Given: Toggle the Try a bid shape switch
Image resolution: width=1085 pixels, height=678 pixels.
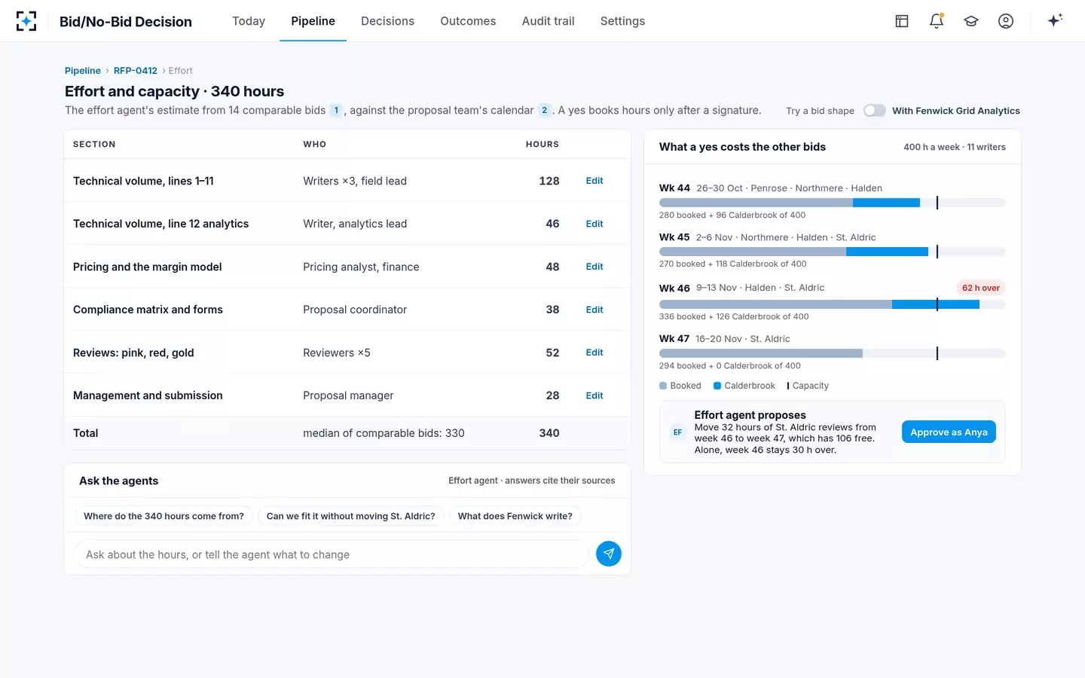Looking at the screenshot, I should pos(874,111).
